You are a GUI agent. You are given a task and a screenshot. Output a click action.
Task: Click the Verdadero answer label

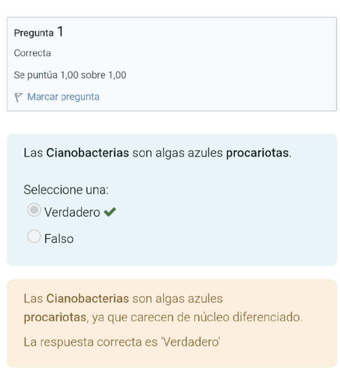pyautogui.click(x=72, y=212)
